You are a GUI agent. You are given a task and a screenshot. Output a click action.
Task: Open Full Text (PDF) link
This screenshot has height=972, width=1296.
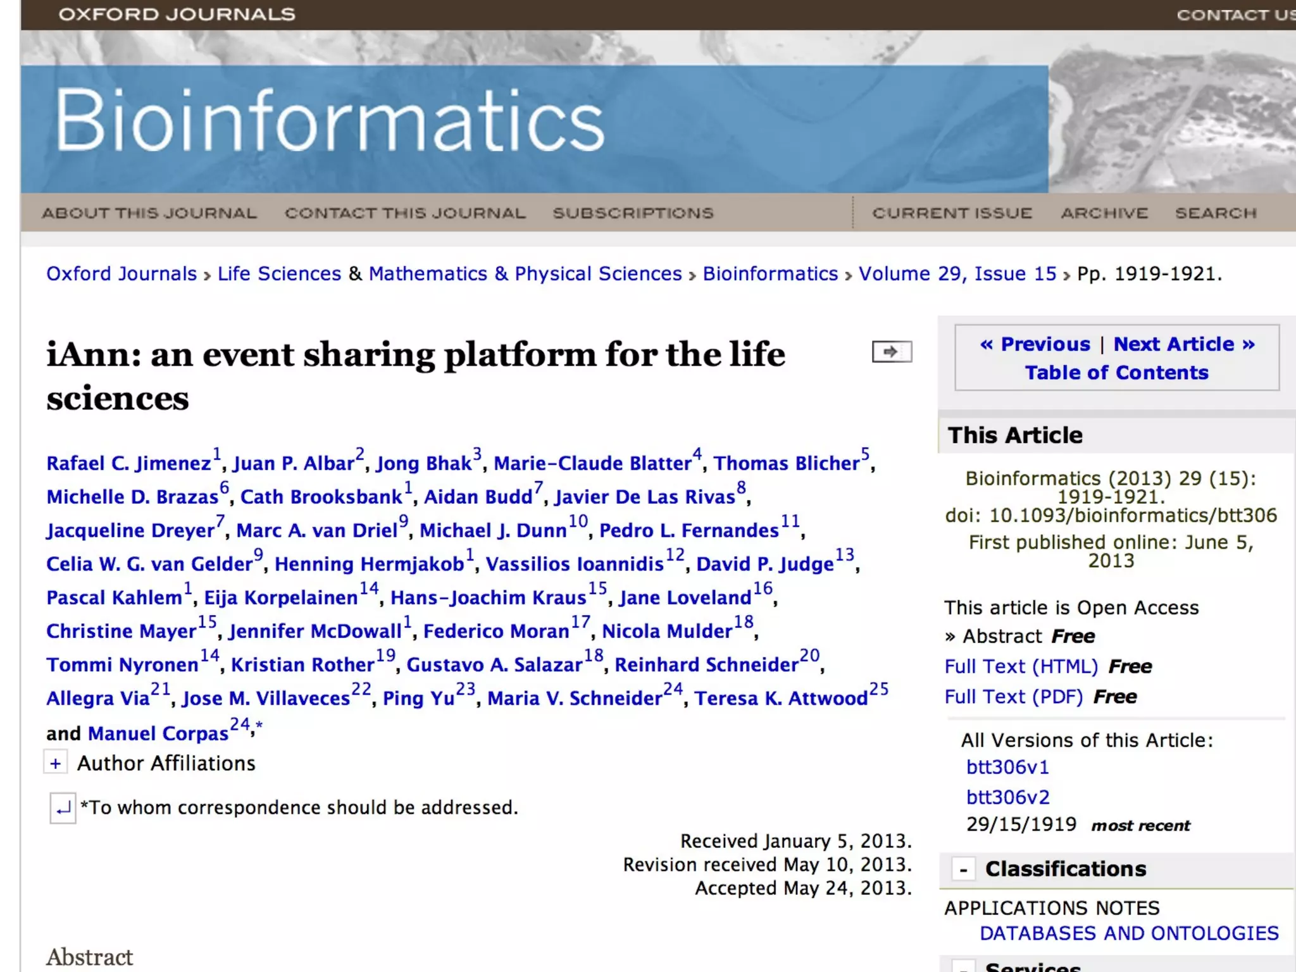1013,697
